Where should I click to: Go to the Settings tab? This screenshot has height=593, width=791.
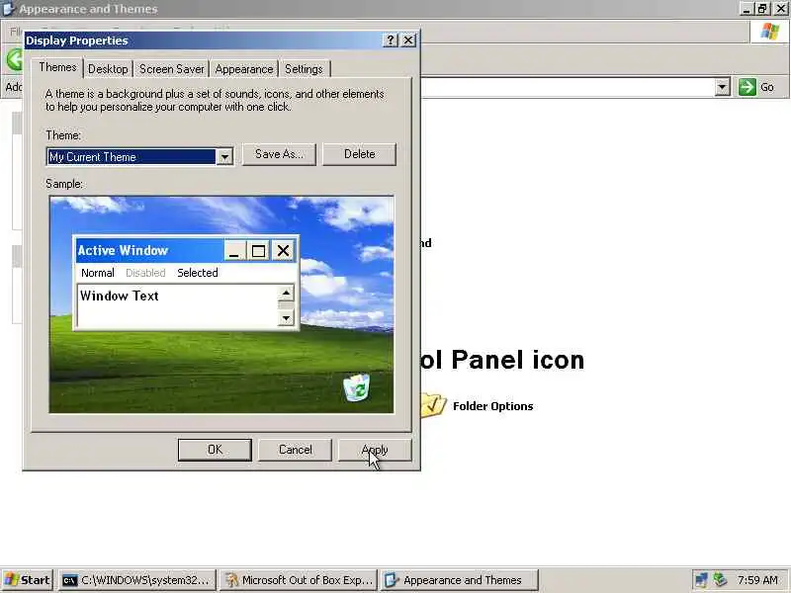pyautogui.click(x=304, y=69)
